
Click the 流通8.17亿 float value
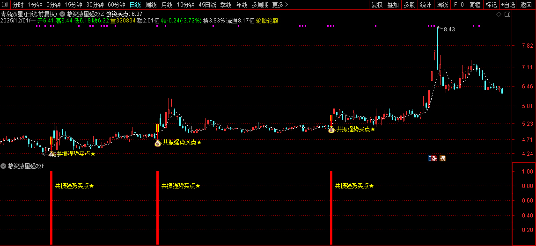coord(240,21)
